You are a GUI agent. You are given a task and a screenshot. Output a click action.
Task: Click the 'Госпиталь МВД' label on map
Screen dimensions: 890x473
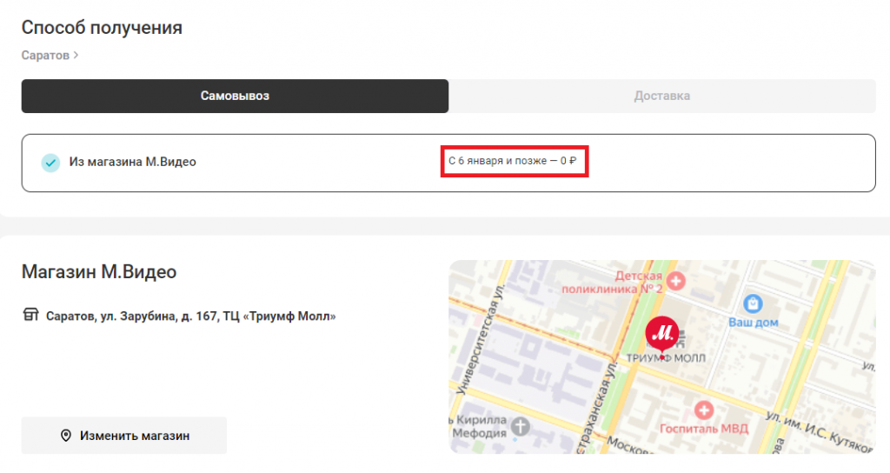coord(704,429)
